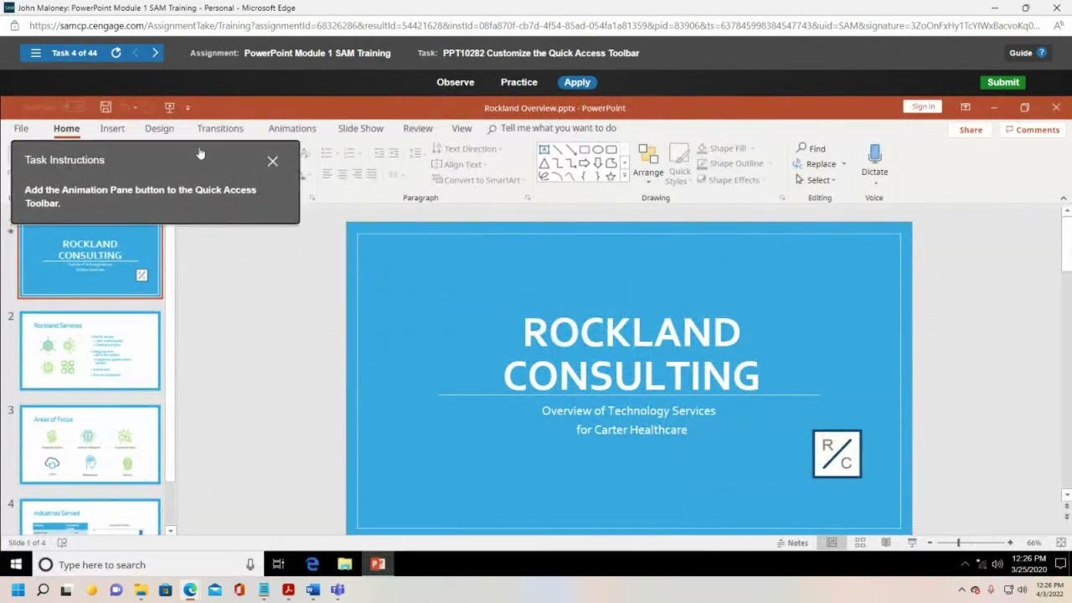The image size is (1072, 603).
Task: Select the Text Box shape in gallery
Action: pyautogui.click(x=544, y=149)
